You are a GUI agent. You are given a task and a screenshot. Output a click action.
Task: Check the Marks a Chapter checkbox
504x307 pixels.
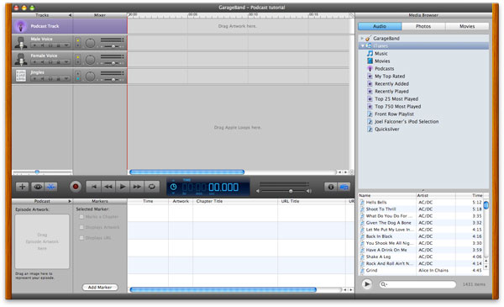coord(81,216)
